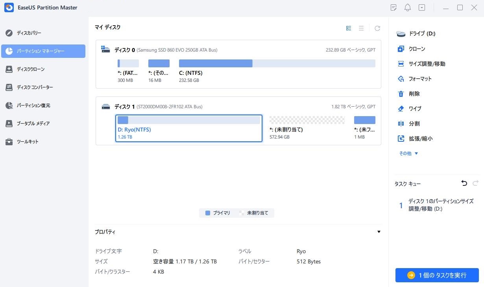Viewport: 484px width, 287px height.
Task: Switch to graphical disk view
Action: coord(349,28)
